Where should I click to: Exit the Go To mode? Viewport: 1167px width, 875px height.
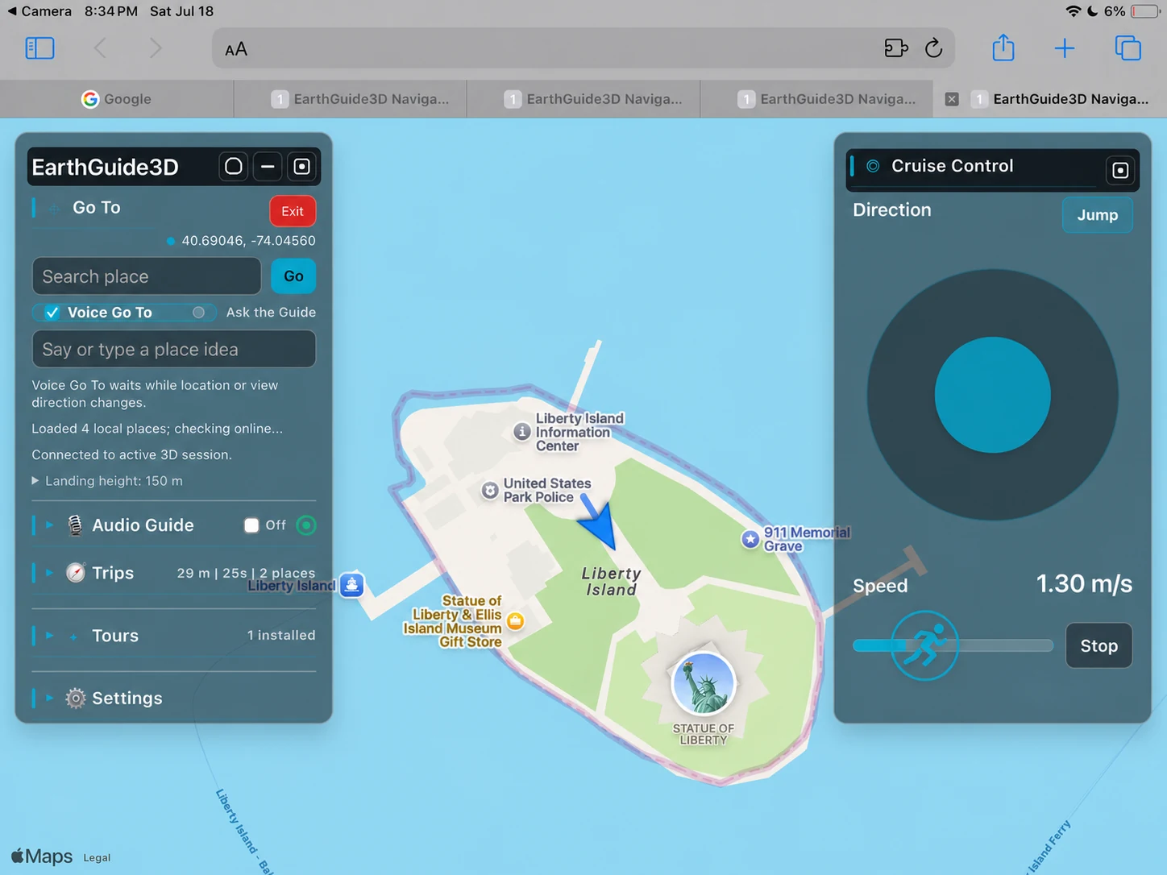point(293,211)
